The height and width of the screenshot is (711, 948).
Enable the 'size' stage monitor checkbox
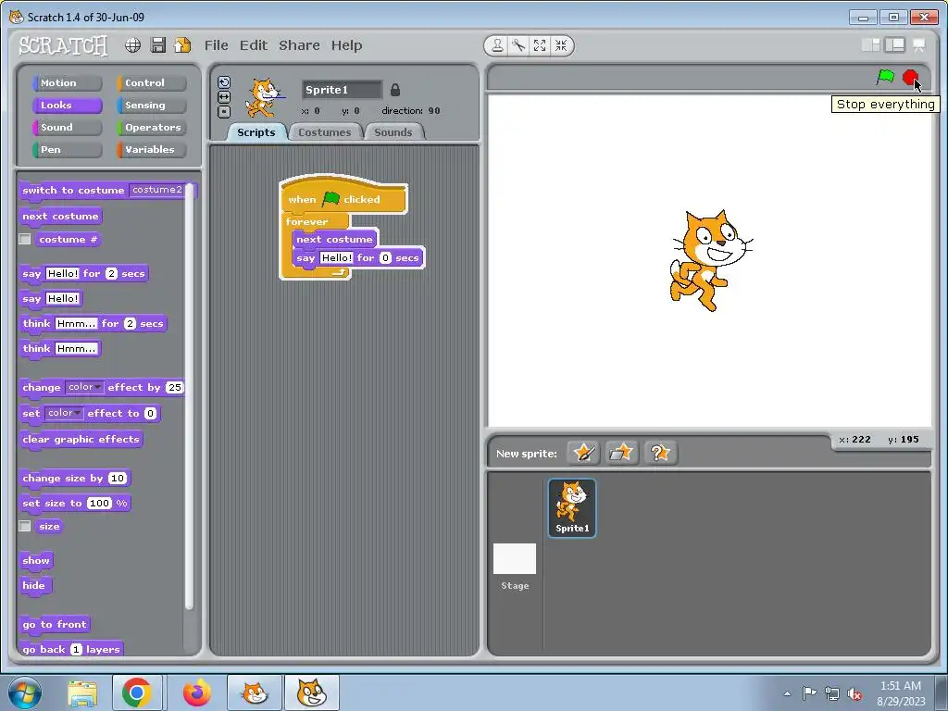(25, 526)
